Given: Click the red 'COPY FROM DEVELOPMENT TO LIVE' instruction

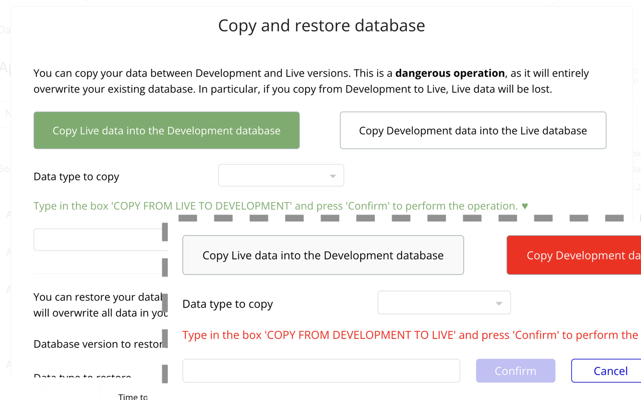Looking at the screenshot, I should tap(410, 335).
